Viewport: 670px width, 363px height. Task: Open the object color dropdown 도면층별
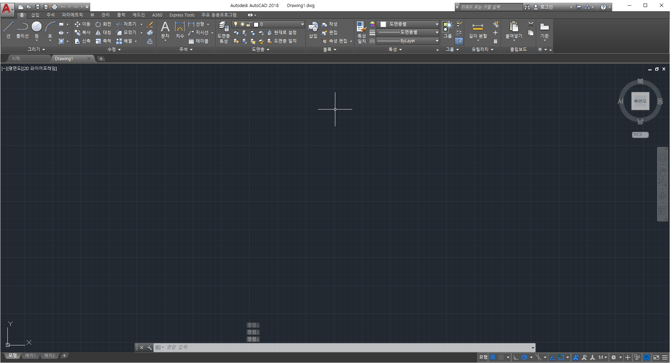tap(408, 24)
